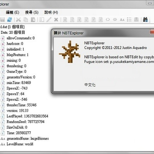Image resolution: width=154 pixels, height=154 pixels.
Task: Select the 'rainTime: 83469' row
Action: coord(19,83)
